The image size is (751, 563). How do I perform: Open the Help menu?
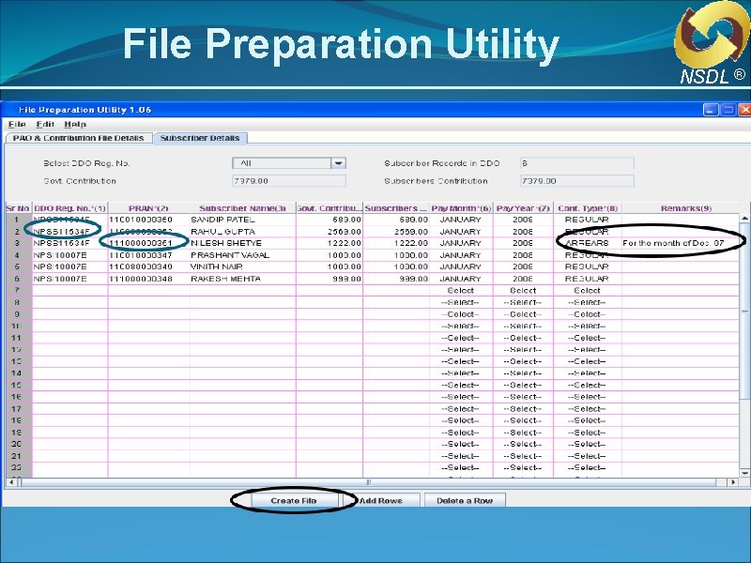pyautogui.click(x=75, y=125)
